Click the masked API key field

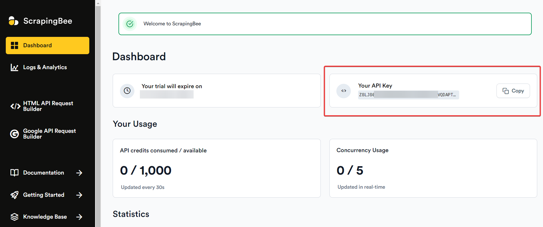click(x=407, y=95)
